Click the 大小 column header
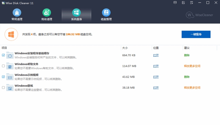 tap(125, 48)
